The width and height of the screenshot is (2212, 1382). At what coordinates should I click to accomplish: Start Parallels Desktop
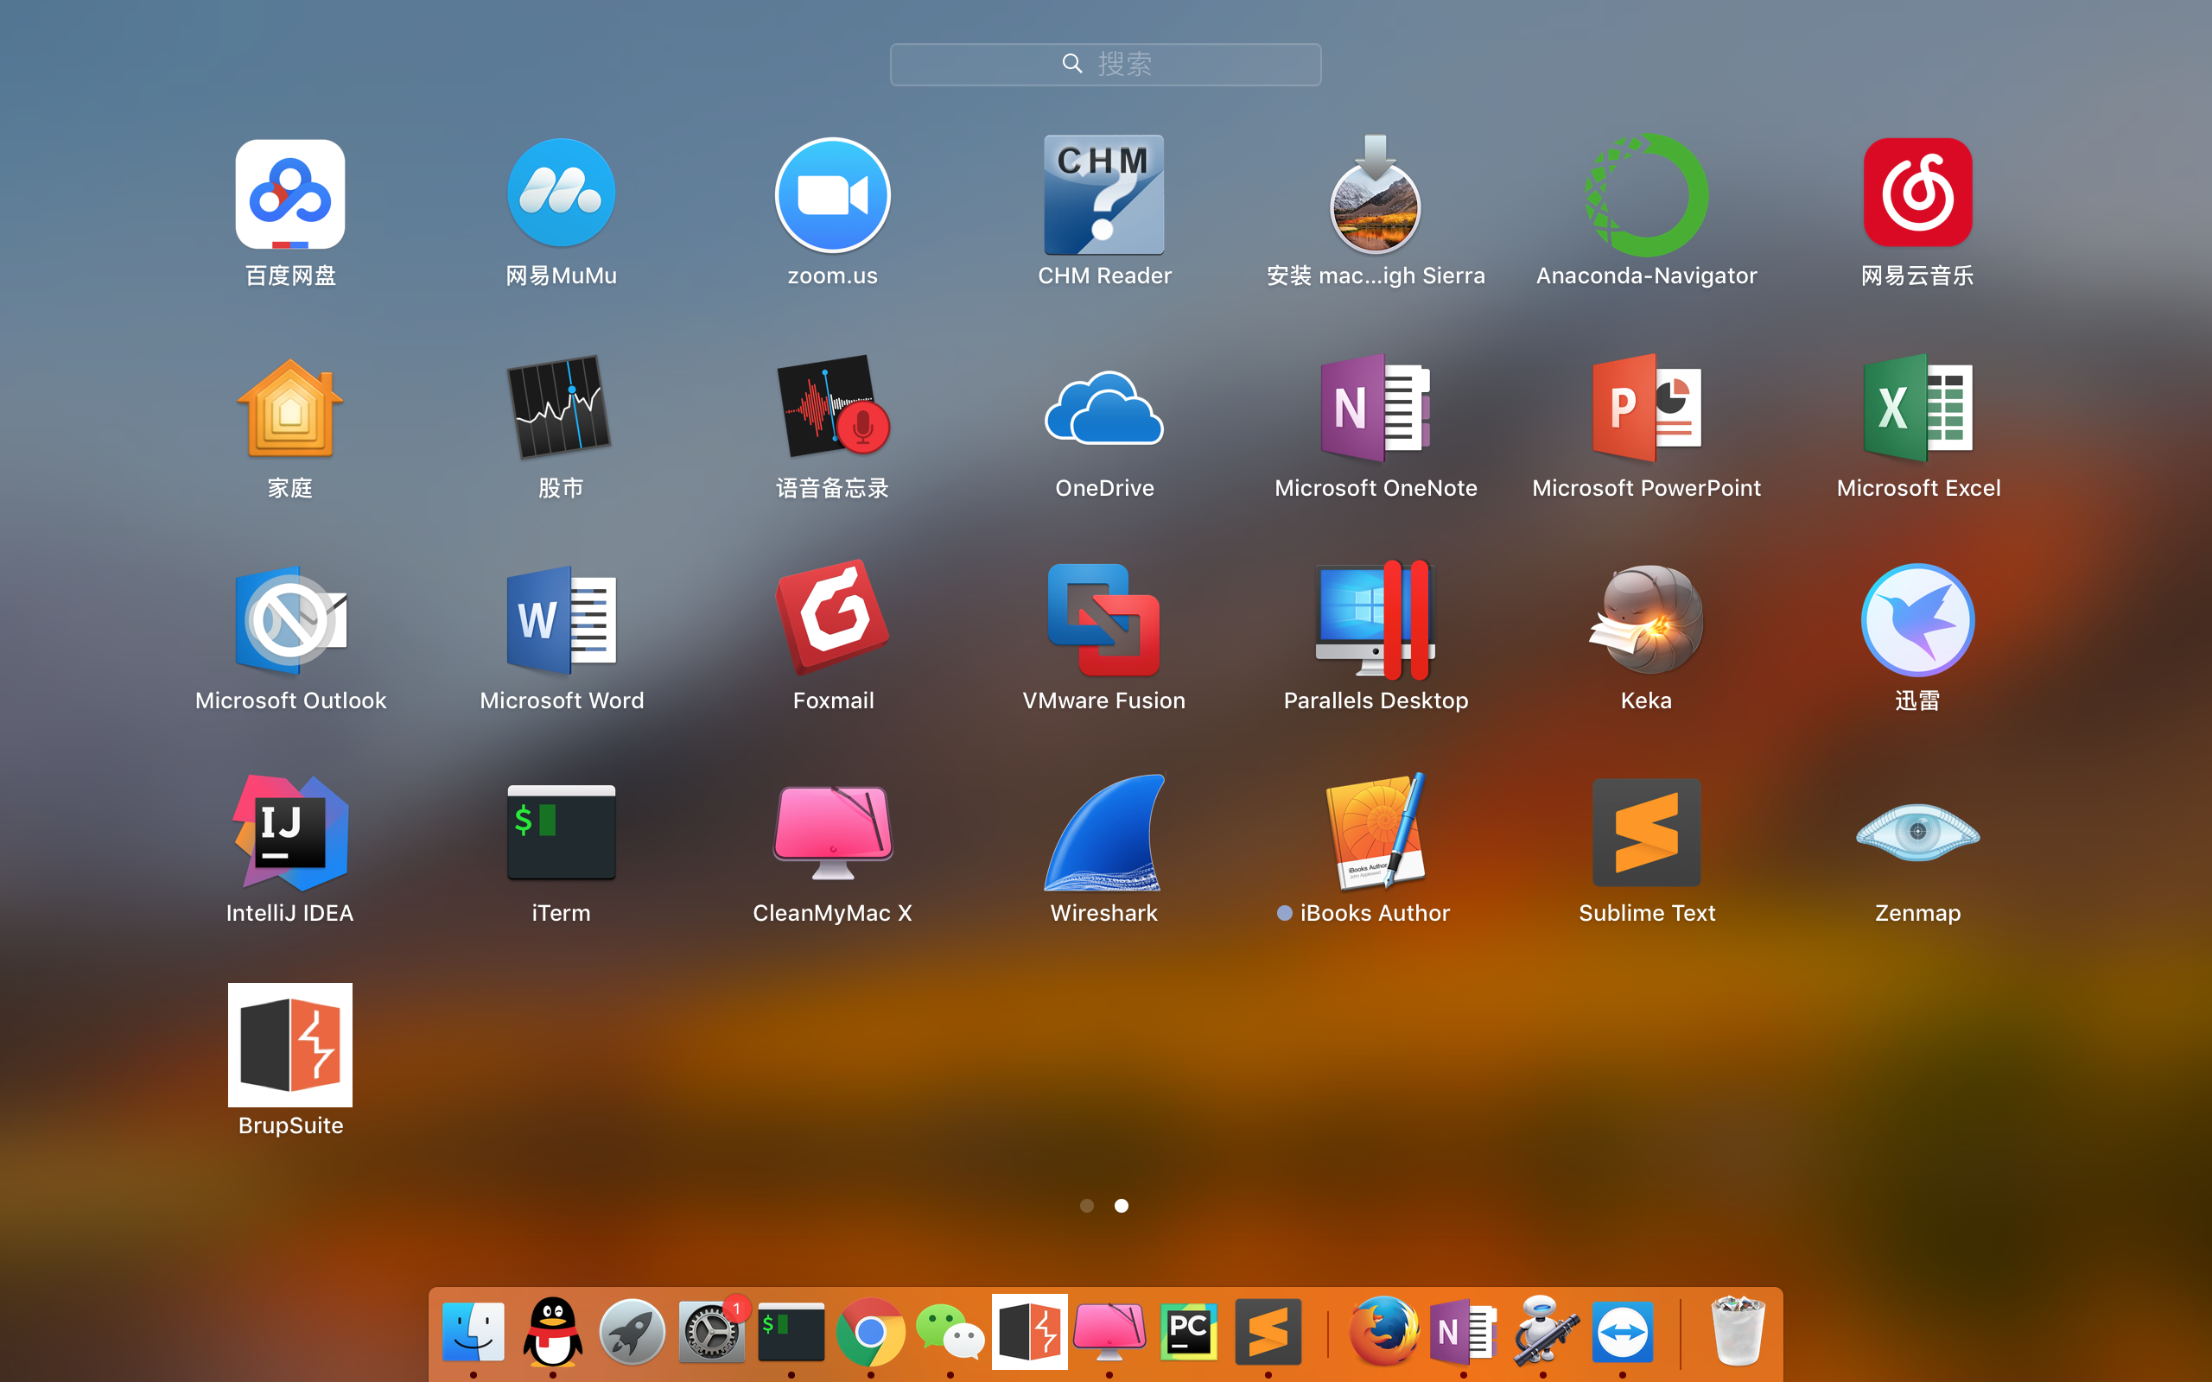click(x=1375, y=621)
